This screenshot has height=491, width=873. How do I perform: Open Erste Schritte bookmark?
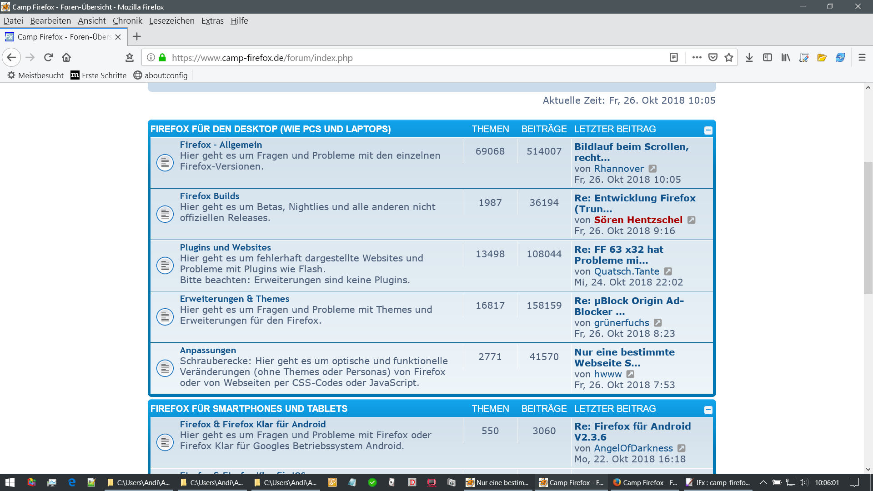(99, 75)
